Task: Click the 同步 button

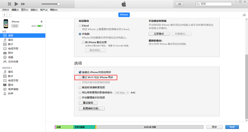Action: pyautogui.click(x=214, y=127)
